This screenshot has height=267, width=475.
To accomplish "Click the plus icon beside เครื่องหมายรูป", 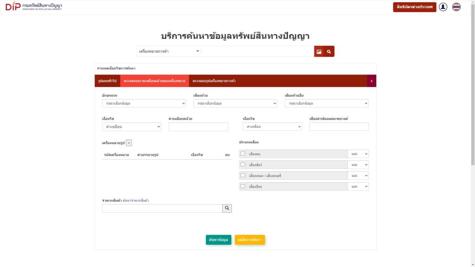I will [129, 143].
